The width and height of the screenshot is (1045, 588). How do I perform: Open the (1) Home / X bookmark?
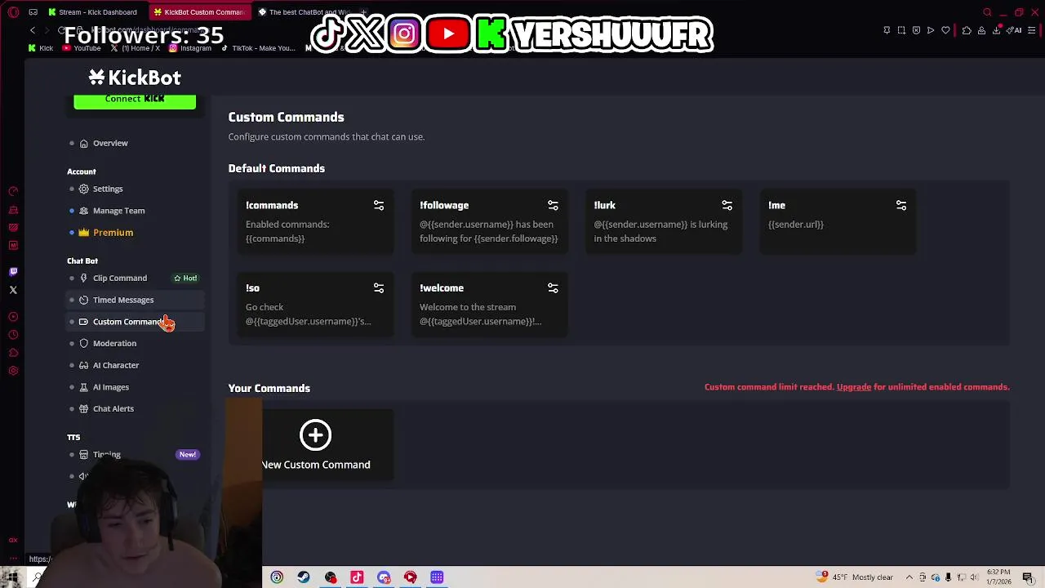[x=136, y=48]
